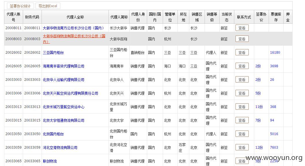Open 2份 agreement link for 北京华人
The image size is (305, 166).
(x=258, y=80)
